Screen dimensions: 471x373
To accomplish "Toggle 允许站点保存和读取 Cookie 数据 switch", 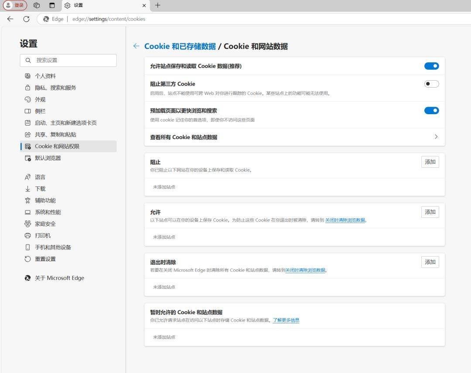I will tap(432, 66).
